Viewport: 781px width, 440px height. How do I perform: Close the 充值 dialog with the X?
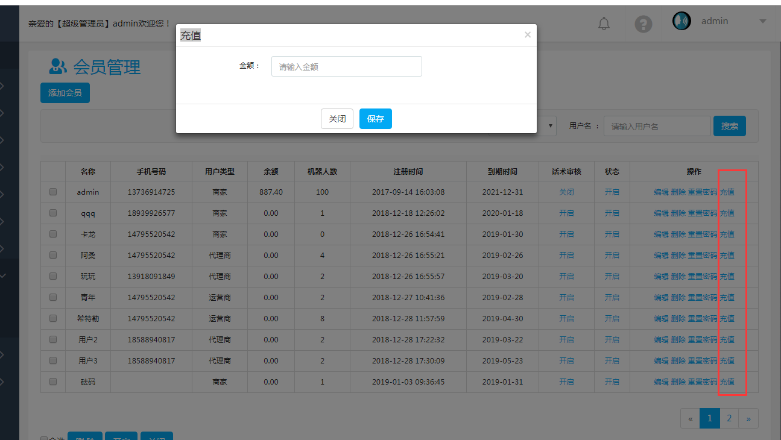pyautogui.click(x=527, y=35)
